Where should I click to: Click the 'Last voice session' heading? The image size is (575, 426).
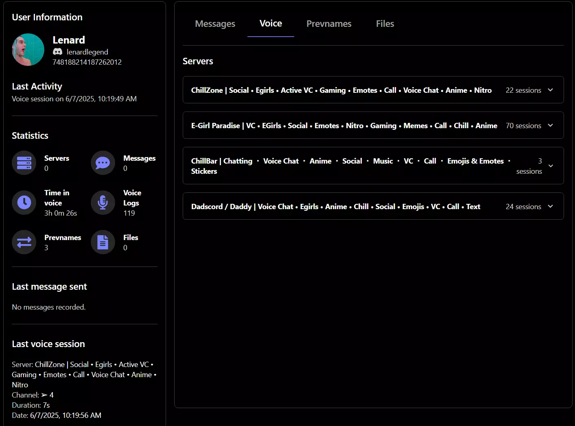point(48,344)
